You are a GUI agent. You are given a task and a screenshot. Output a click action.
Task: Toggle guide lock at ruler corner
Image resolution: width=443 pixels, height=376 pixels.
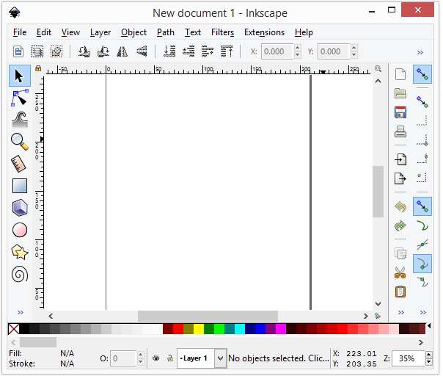[x=38, y=68]
